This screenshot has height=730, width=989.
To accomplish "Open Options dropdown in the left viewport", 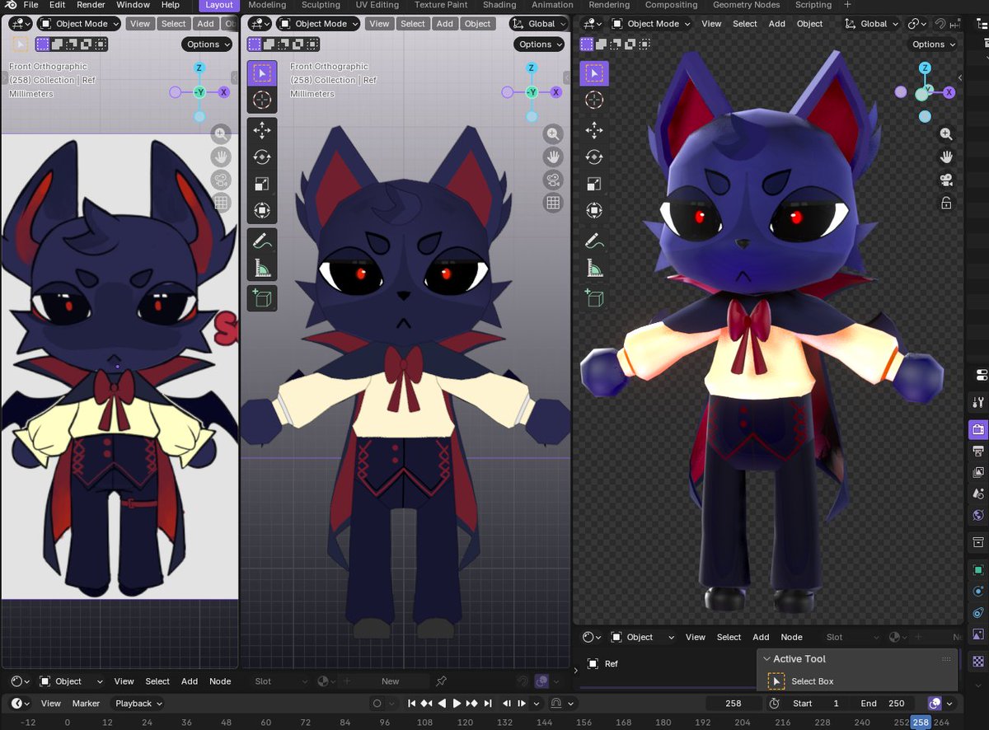I will click(208, 44).
